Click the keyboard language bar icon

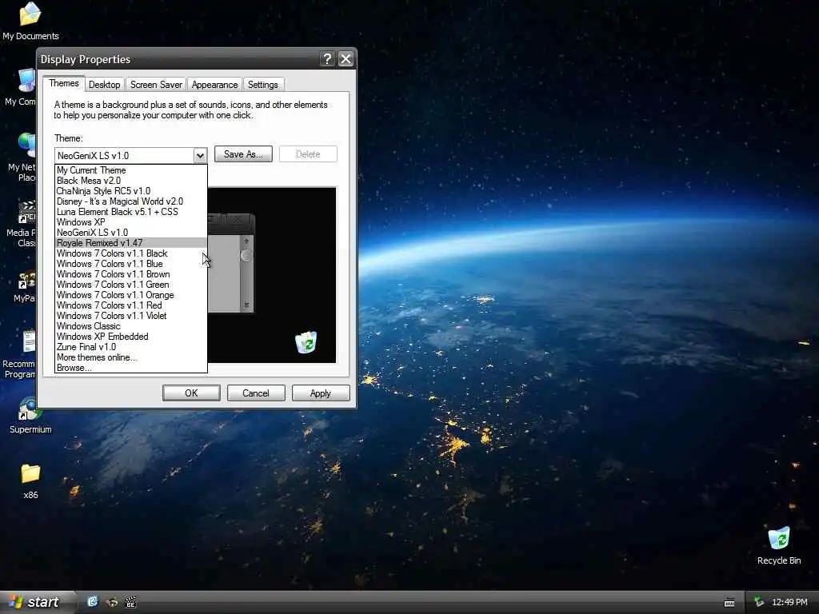pos(729,603)
